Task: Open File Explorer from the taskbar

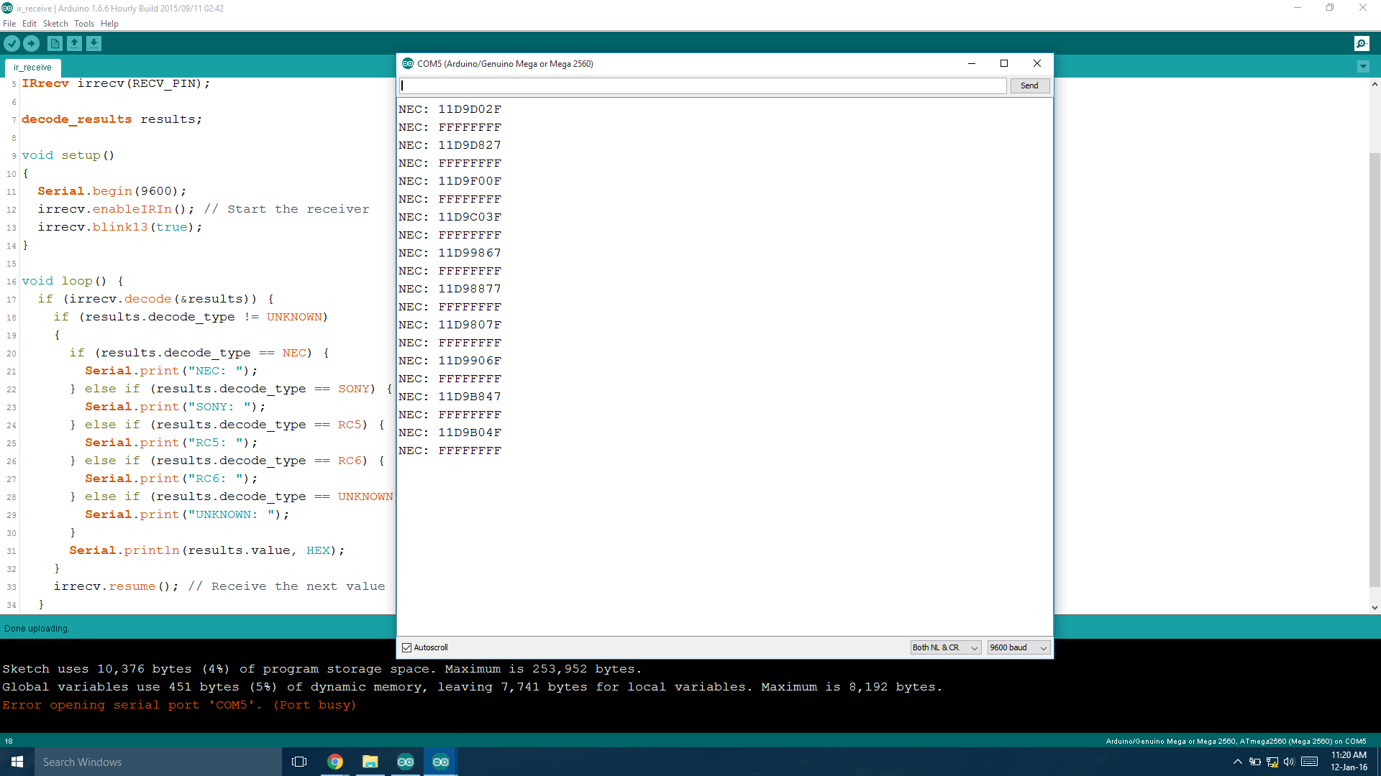Action: [x=370, y=762]
